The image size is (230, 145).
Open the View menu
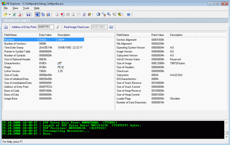pos(15,8)
